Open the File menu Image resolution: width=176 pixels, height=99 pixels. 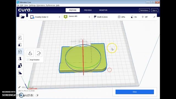pyautogui.click(x=18, y=5)
